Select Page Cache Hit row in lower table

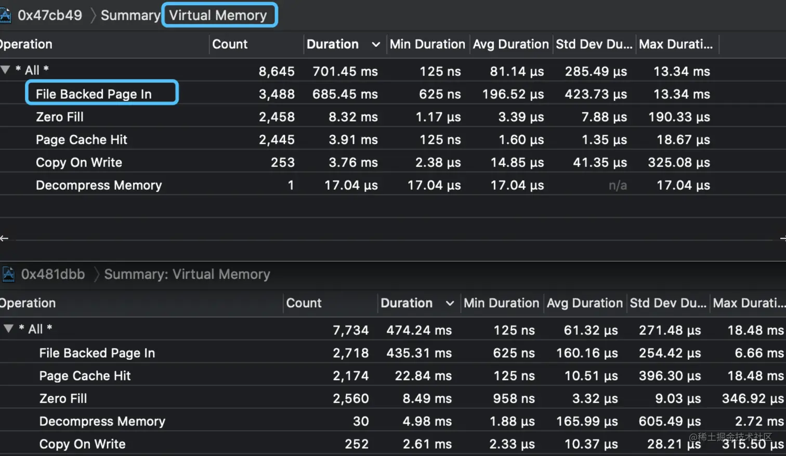393,375
